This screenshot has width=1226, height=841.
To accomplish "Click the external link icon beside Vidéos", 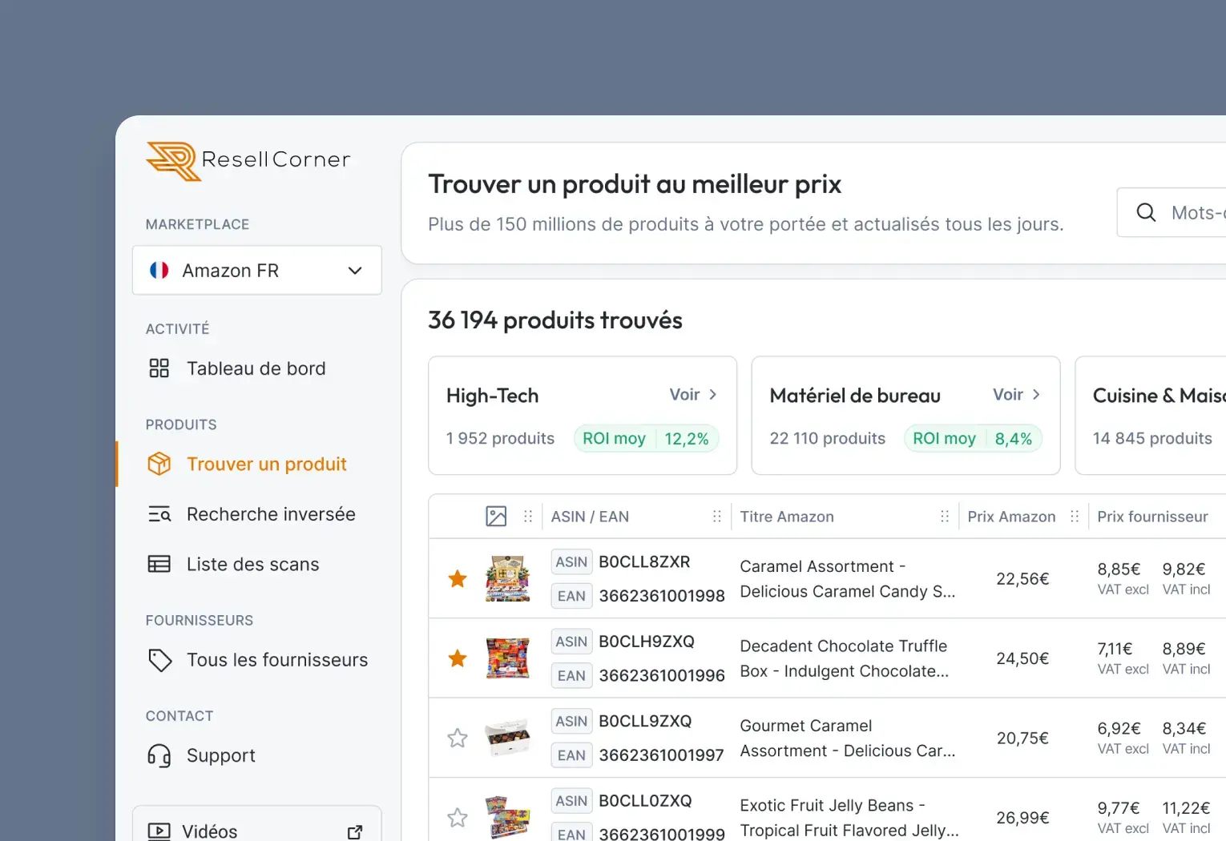I will (x=355, y=832).
